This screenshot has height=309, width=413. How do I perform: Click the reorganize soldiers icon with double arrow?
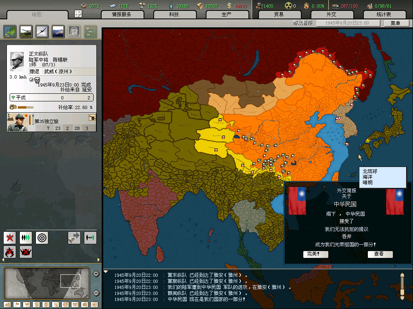(x=90, y=238)
